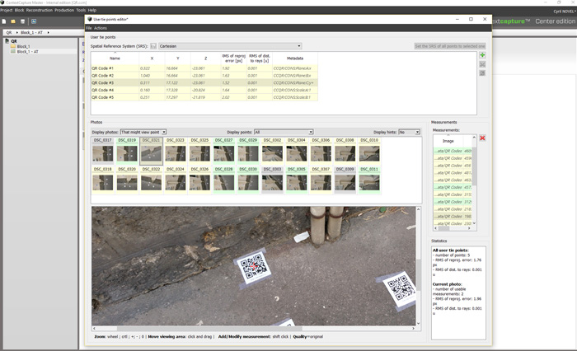
Task: Expand the Display hints dropdown
Action: [x=409, y=132]
